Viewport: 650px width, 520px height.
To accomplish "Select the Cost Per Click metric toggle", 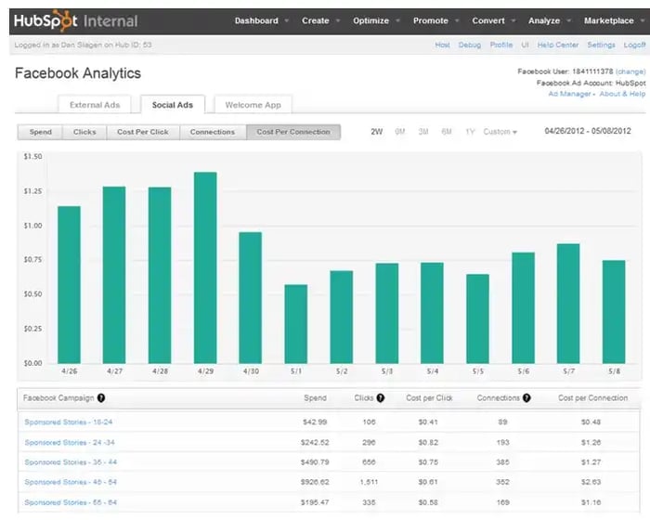I will click(143, 132).
